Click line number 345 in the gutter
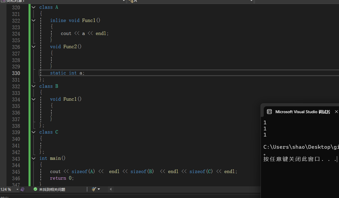Viewport: 339px width, 198px height. pyautogui.click(x=16, y=172)
